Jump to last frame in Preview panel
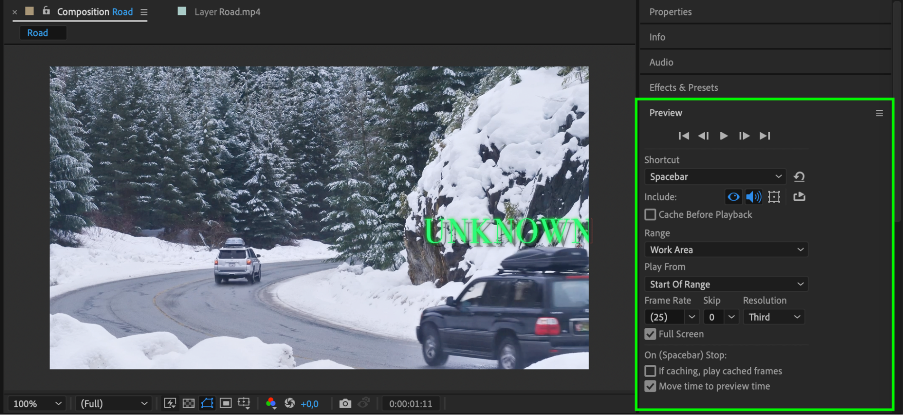Image resolution: width=903 pixels, height=415 pixels. pos(765,136)
